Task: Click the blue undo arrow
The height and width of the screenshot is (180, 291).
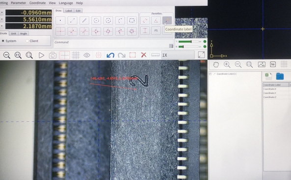Action: click(x=110, y=55)
